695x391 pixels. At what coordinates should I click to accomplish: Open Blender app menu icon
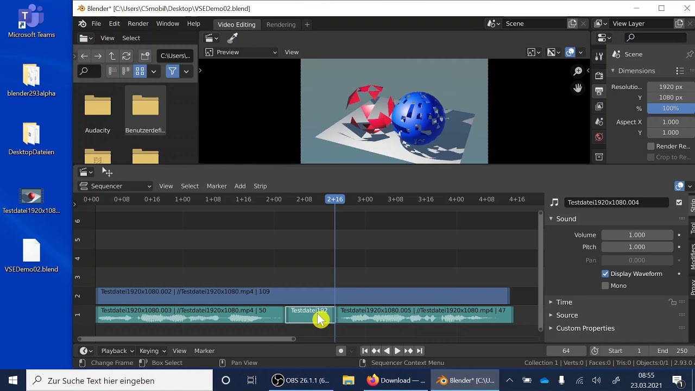click(x=83, y=24)
